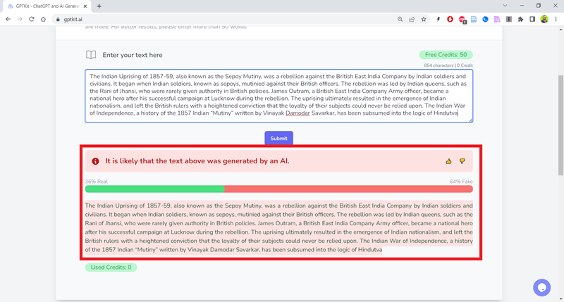Click the underlined word Damodar in textarea

coord(298,113)
